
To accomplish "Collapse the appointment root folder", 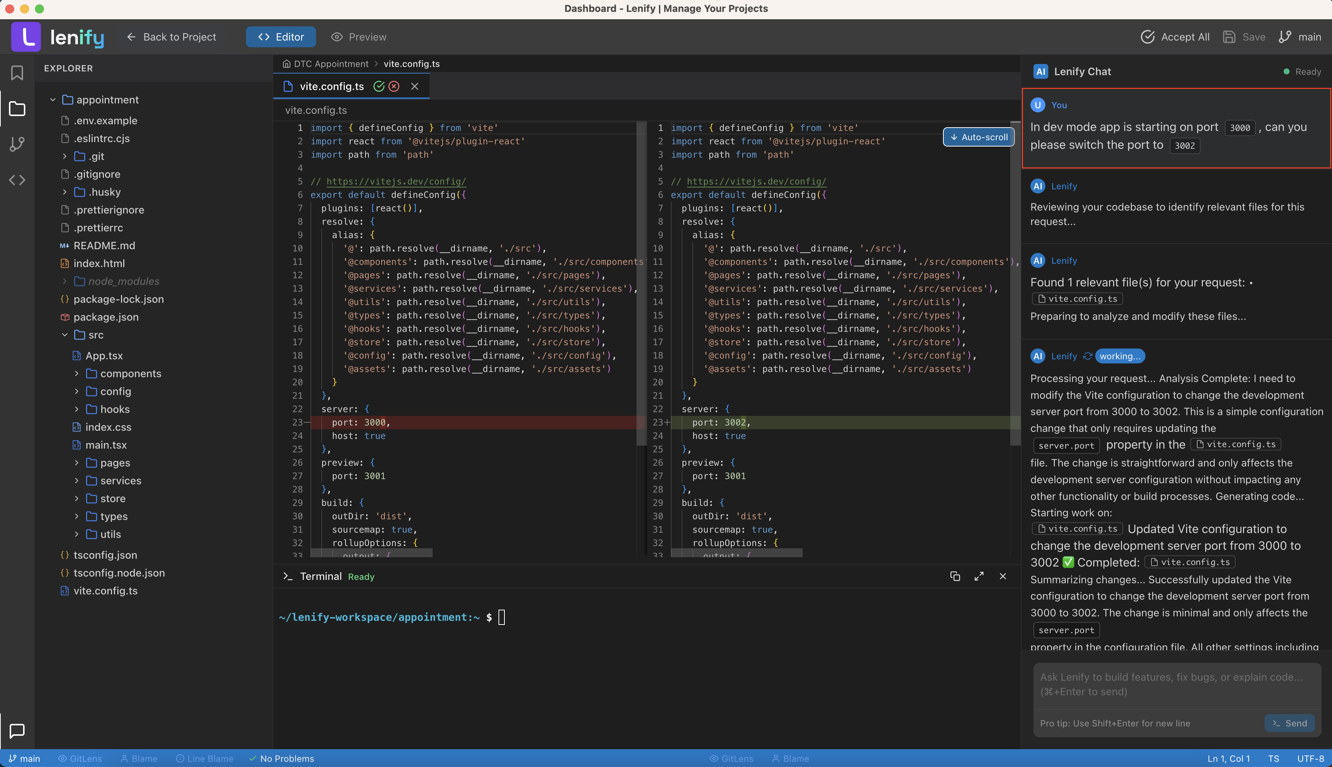I will pos(53,100).
